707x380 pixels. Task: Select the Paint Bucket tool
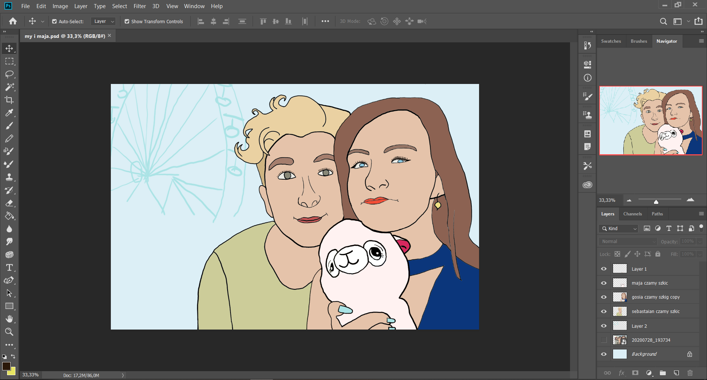tap(9, 216)
